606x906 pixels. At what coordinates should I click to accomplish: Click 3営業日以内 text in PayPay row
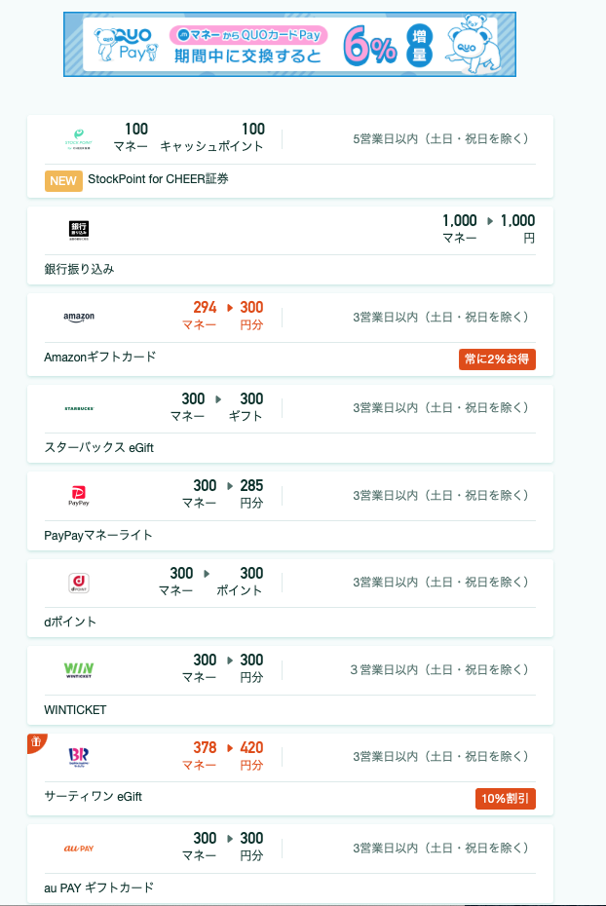coord(440,496)
